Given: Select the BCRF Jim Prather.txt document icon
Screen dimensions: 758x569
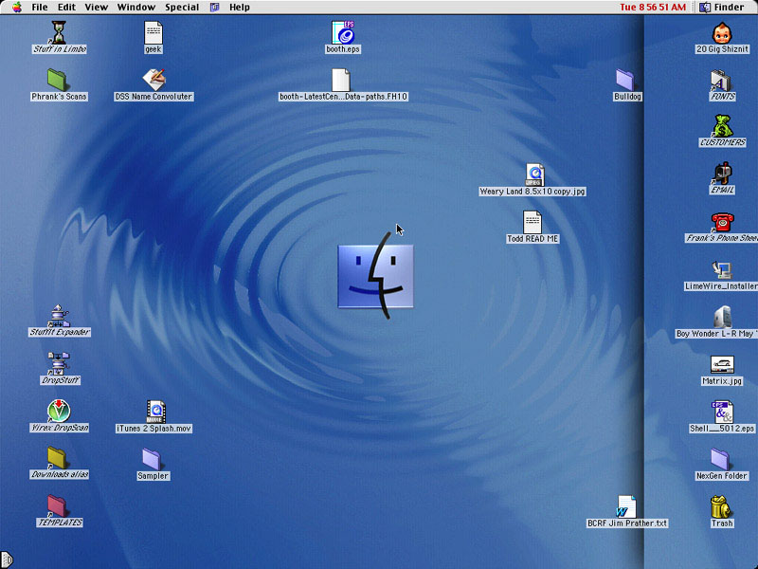Looking at the screenshot, I should coord(626,506).
